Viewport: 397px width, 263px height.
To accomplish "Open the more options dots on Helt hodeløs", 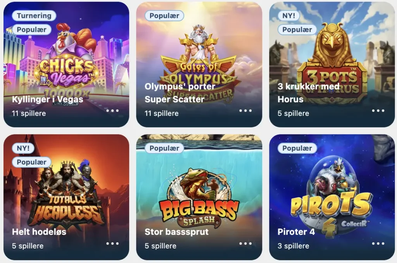I will point(112,244).
